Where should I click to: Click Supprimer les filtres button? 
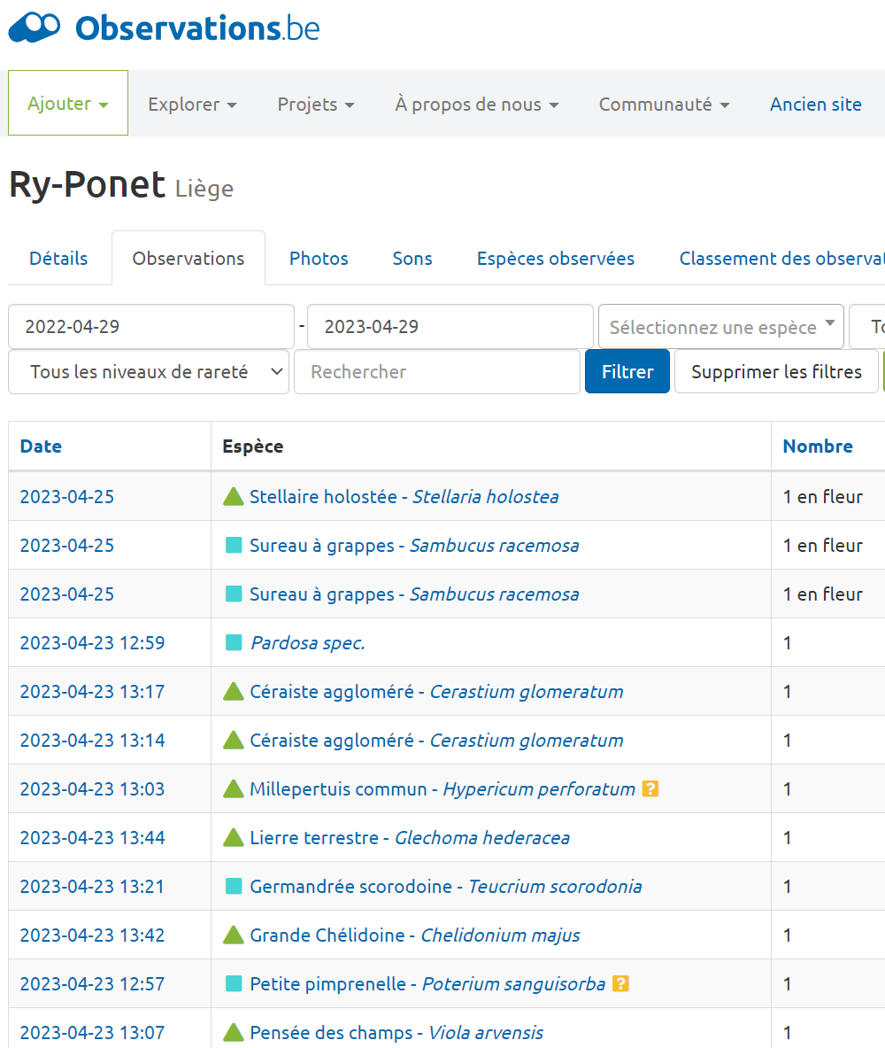pos(776,372)
